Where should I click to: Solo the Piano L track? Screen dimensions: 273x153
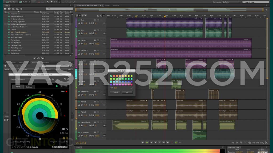(98, 102)
